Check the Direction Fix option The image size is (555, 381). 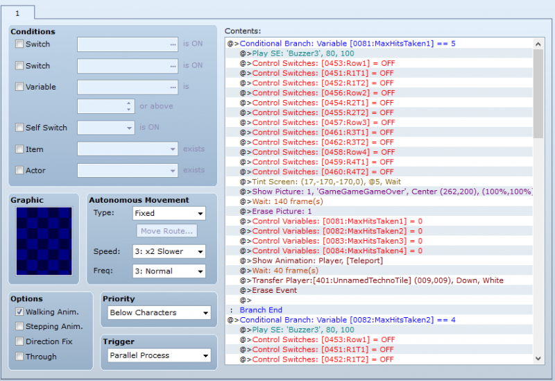pyautogui.click(x=19, y=341)
